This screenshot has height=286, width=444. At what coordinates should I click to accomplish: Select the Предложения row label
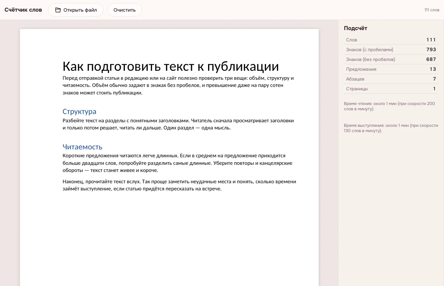[361, 69]
